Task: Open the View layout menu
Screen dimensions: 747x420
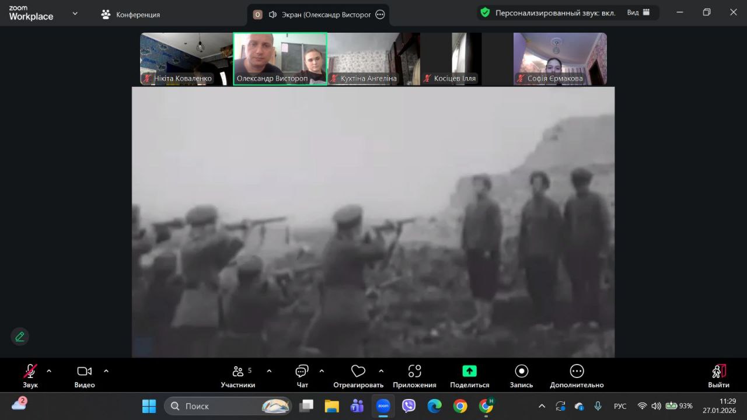Action: pos(638,13)
